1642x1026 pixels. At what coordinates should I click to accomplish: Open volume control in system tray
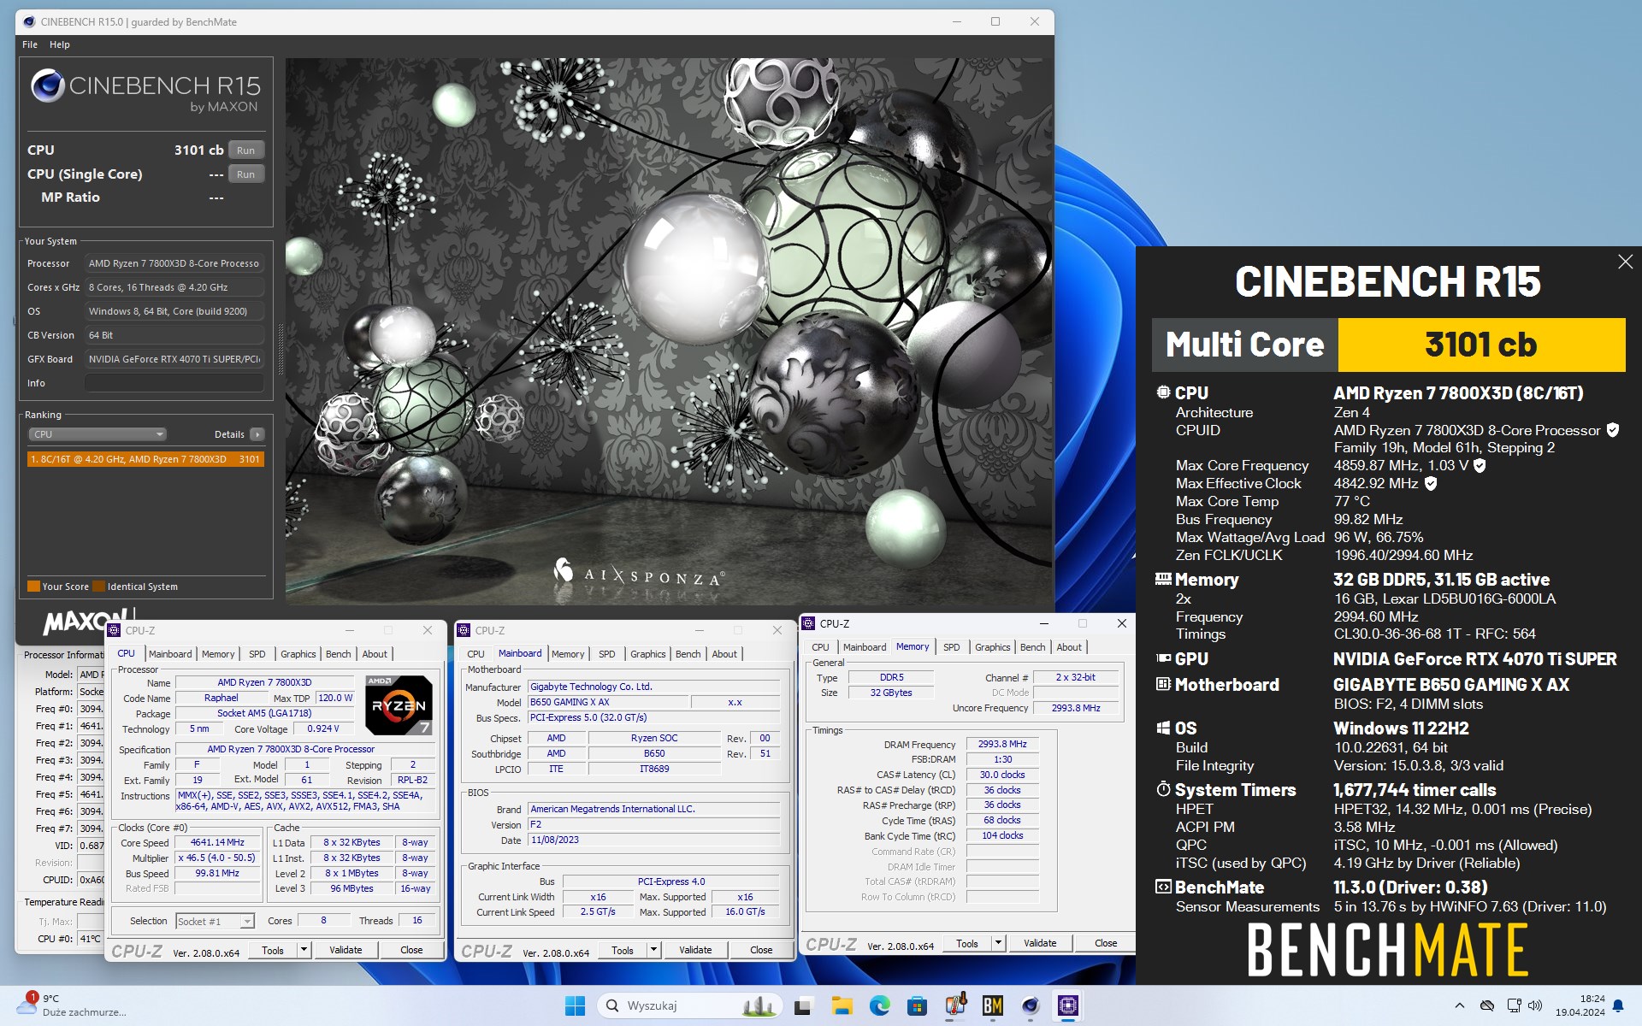click(1535, 1005)
